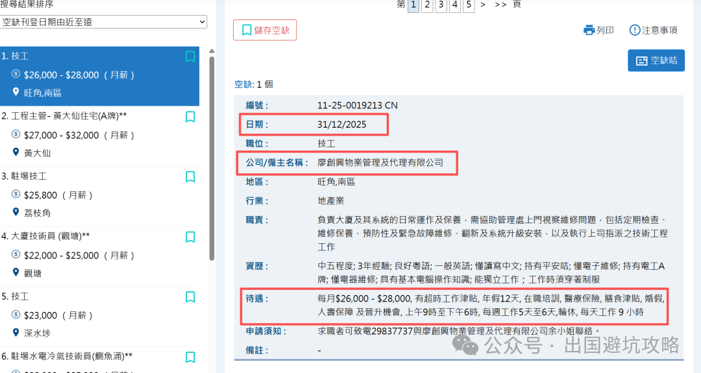Image resolution: width=701 pixels, height=373 pixels.
Task: Click scrollbar up arrow of job list
Action: [x=212, y=51]
